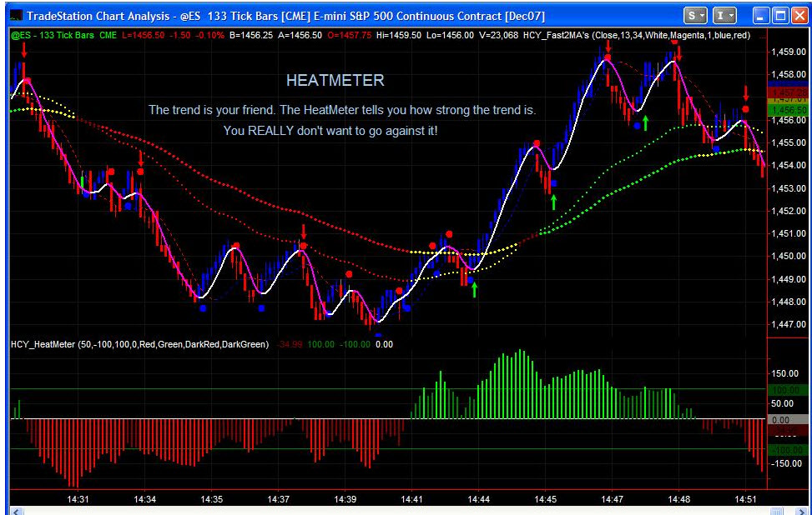
Task: Click the 1,448.00 price axis label
Action: pyautogui.click(x=789, y=302)
